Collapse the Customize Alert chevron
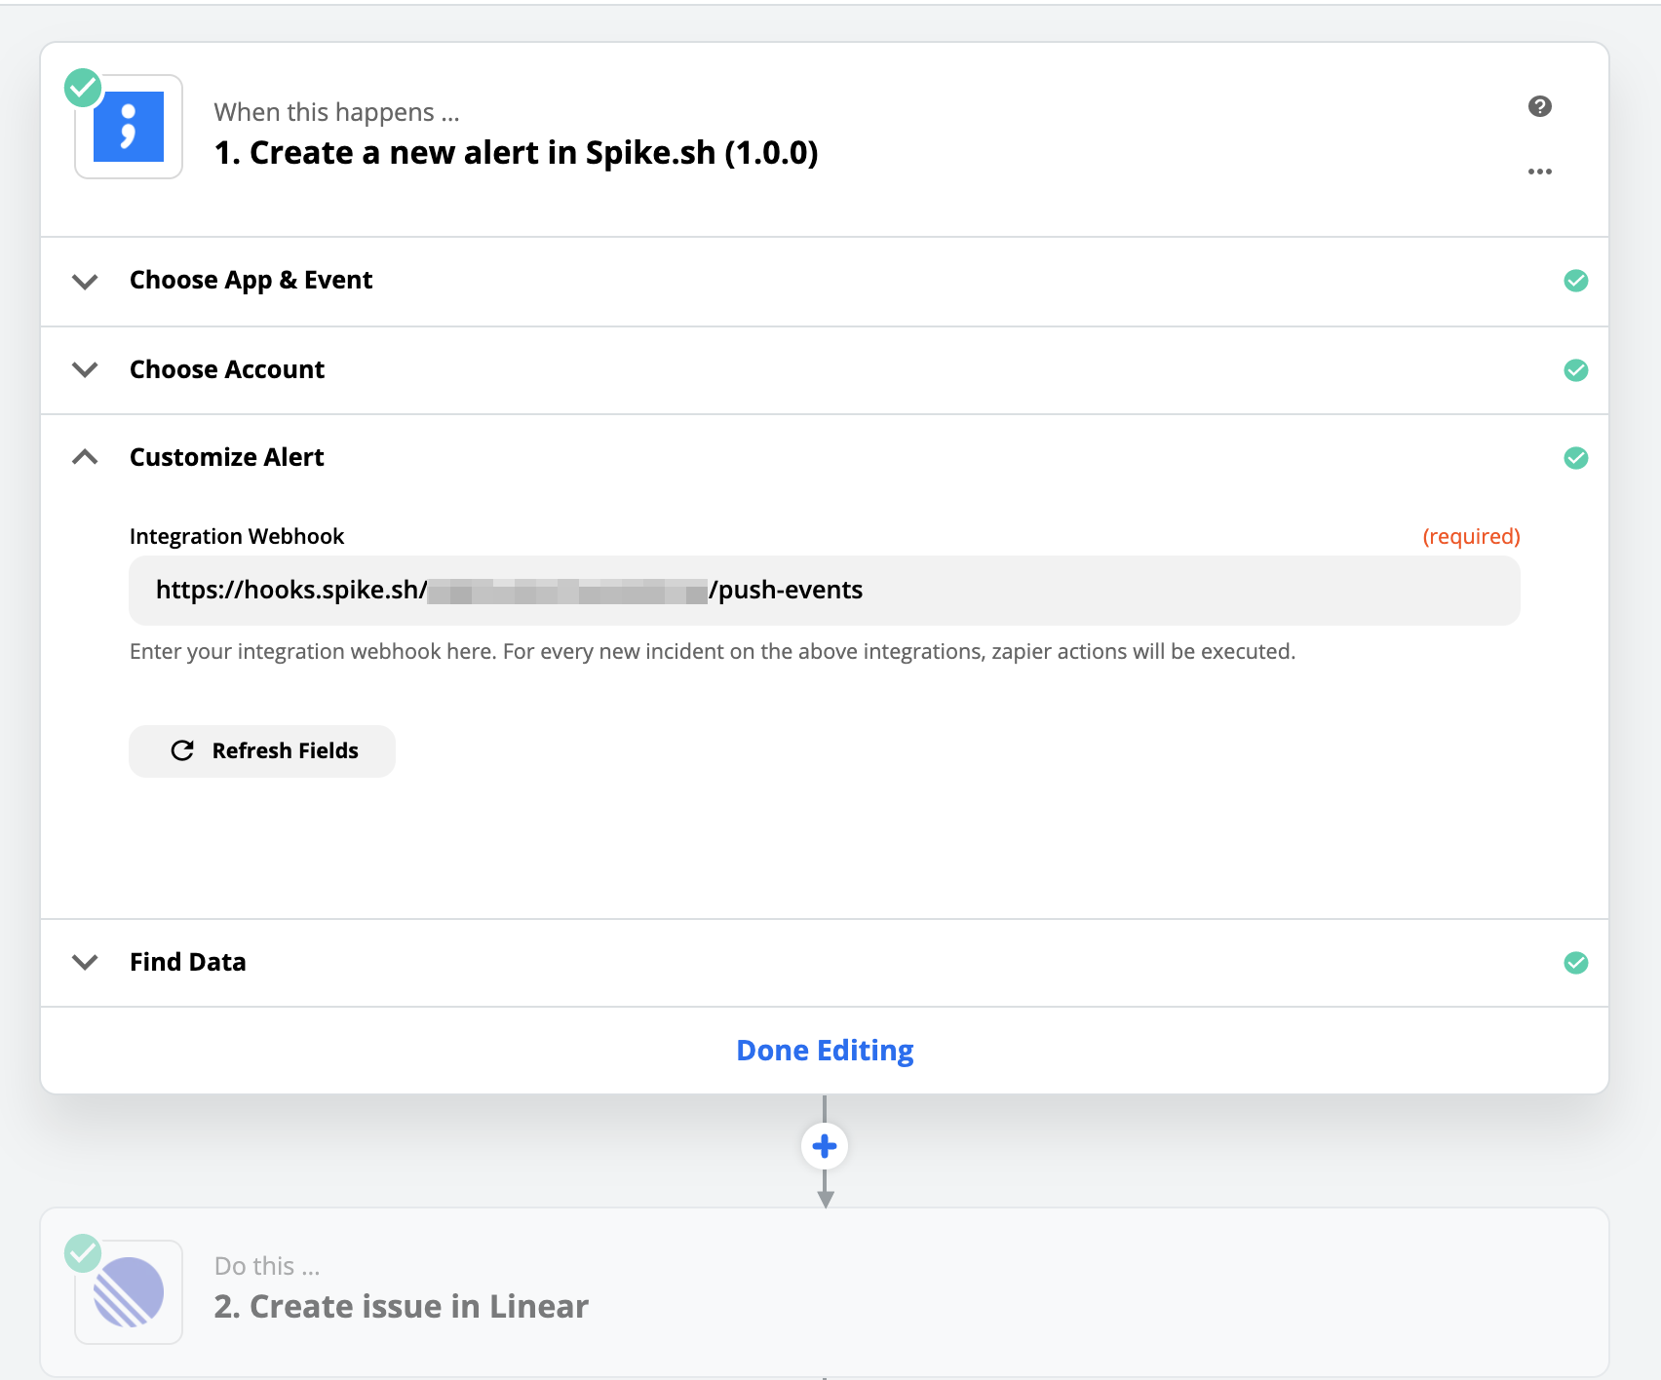Image resolution: width=1661 pixels, height=1380 pixels. point(86,457)
